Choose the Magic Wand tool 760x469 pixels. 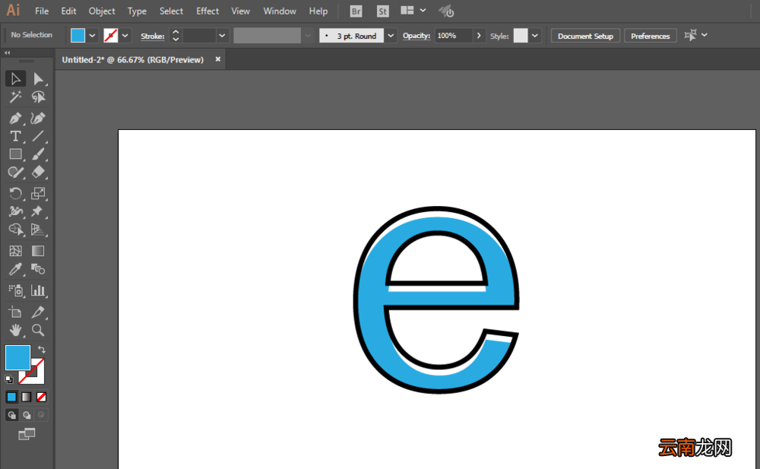tap(15, 97)
